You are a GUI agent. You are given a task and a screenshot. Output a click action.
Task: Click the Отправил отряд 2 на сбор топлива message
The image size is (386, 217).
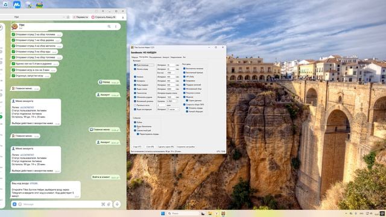pyautogui.click(x=36, y=35)
